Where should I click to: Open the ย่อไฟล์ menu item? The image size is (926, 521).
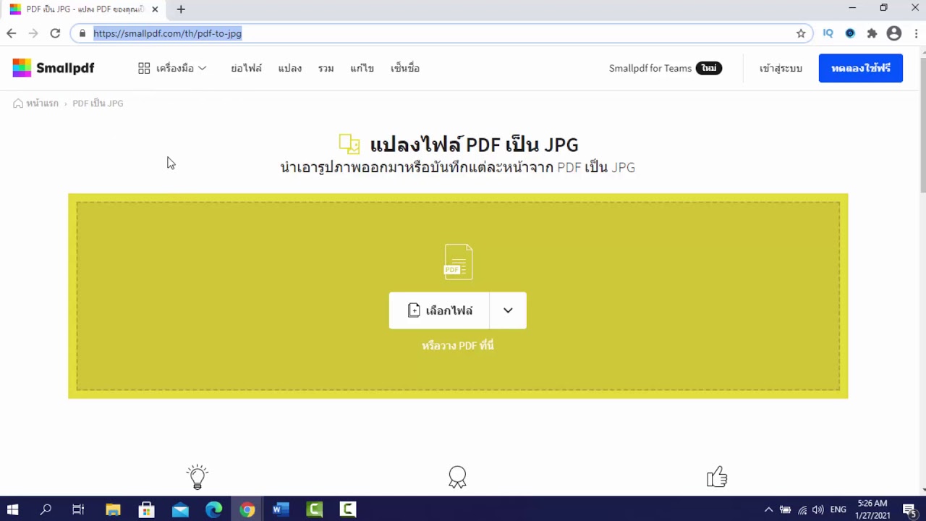click(x=246, y=68)
